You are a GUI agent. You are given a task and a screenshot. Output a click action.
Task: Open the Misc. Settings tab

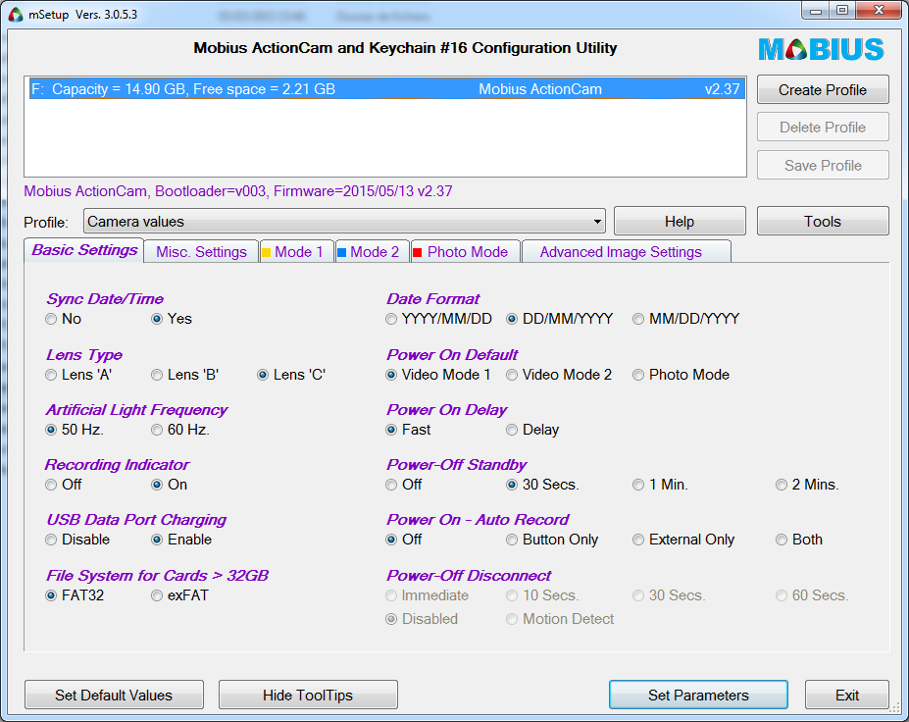tap(201, 252)
